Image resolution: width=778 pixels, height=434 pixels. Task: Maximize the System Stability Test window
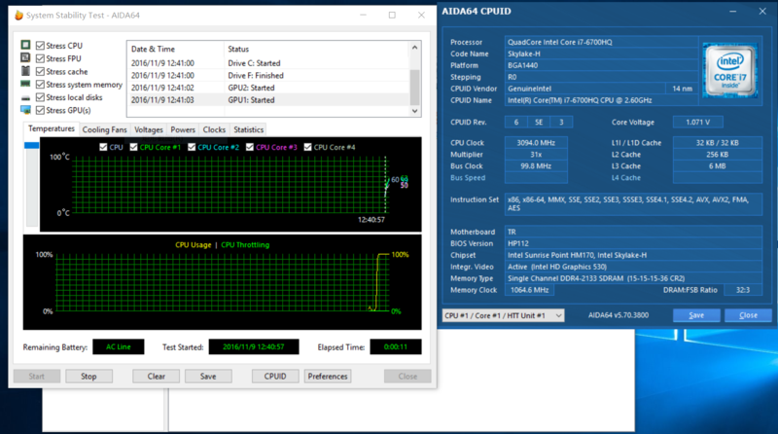pyautogui.click(x=392, y=15)
